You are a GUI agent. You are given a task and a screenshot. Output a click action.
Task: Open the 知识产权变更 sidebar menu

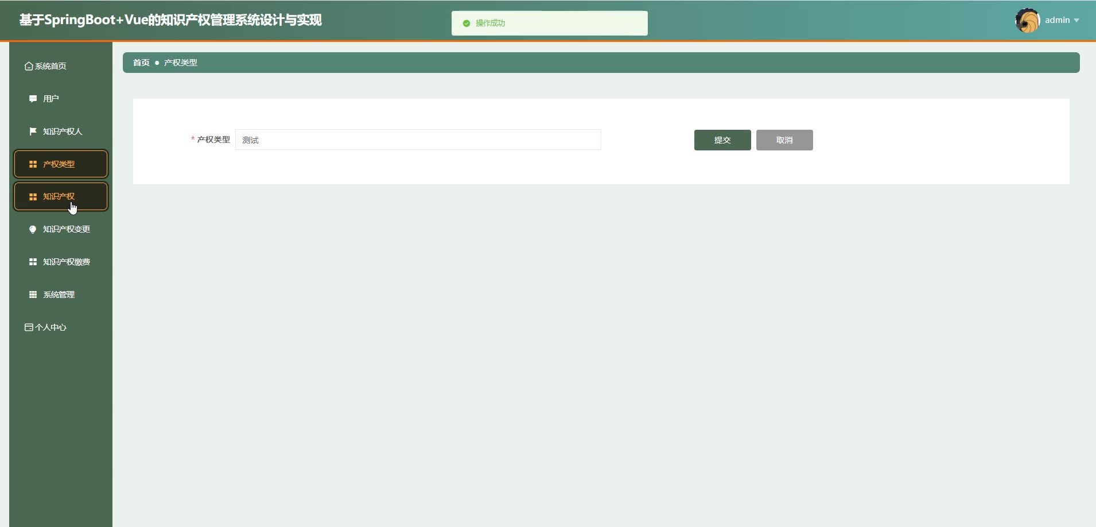click(x=61, y=229)
